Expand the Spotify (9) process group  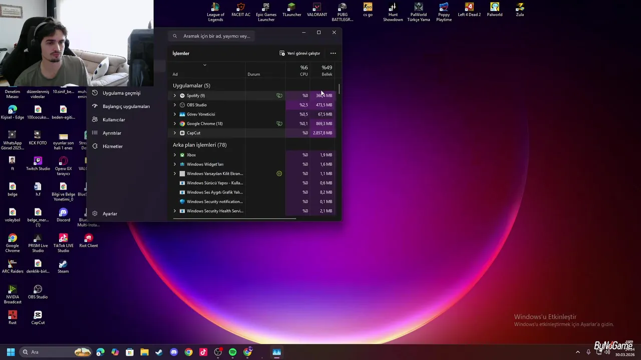(175, 95)
